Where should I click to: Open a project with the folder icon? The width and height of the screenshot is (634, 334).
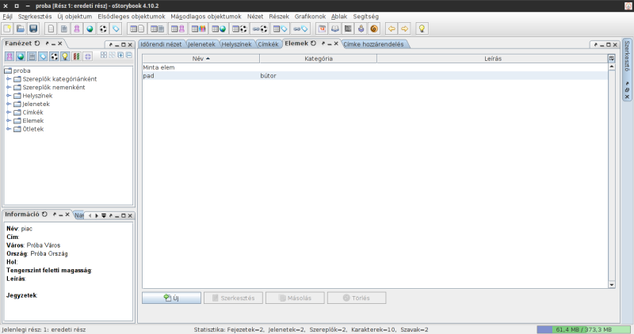pyautogui.click(x=21, y=28)
